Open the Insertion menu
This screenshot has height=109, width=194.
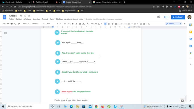tap(37, 19)
